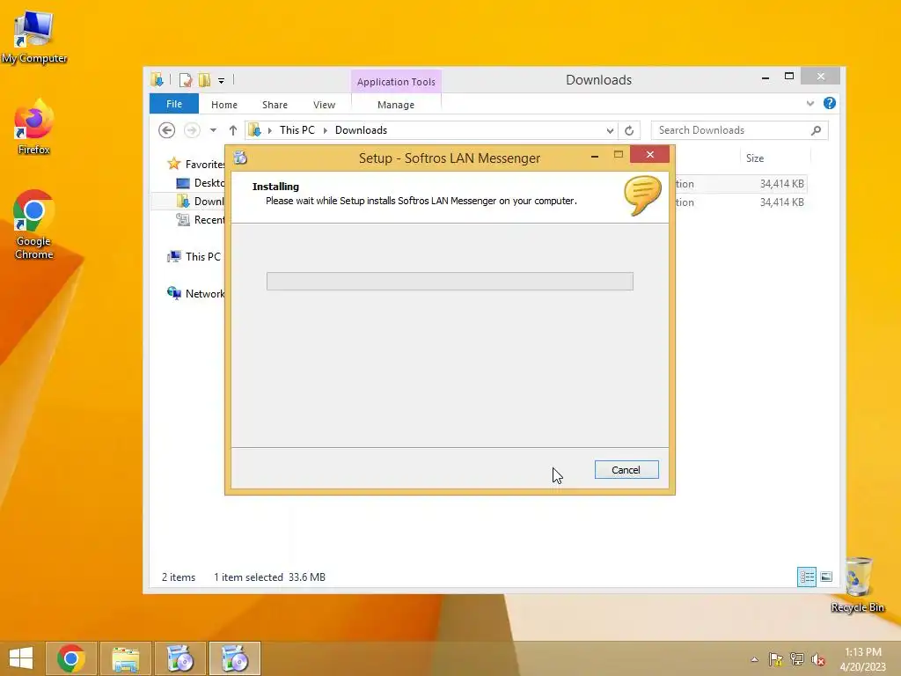Open the Customize Quick Access Toolbar dropdown
901x676 pixels.
pyautogui.click(x=221, y=80)
